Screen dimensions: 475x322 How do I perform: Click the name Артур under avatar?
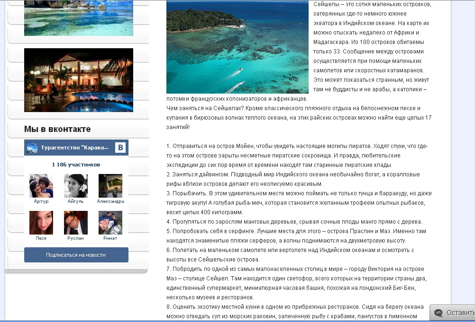click(41, 201)
